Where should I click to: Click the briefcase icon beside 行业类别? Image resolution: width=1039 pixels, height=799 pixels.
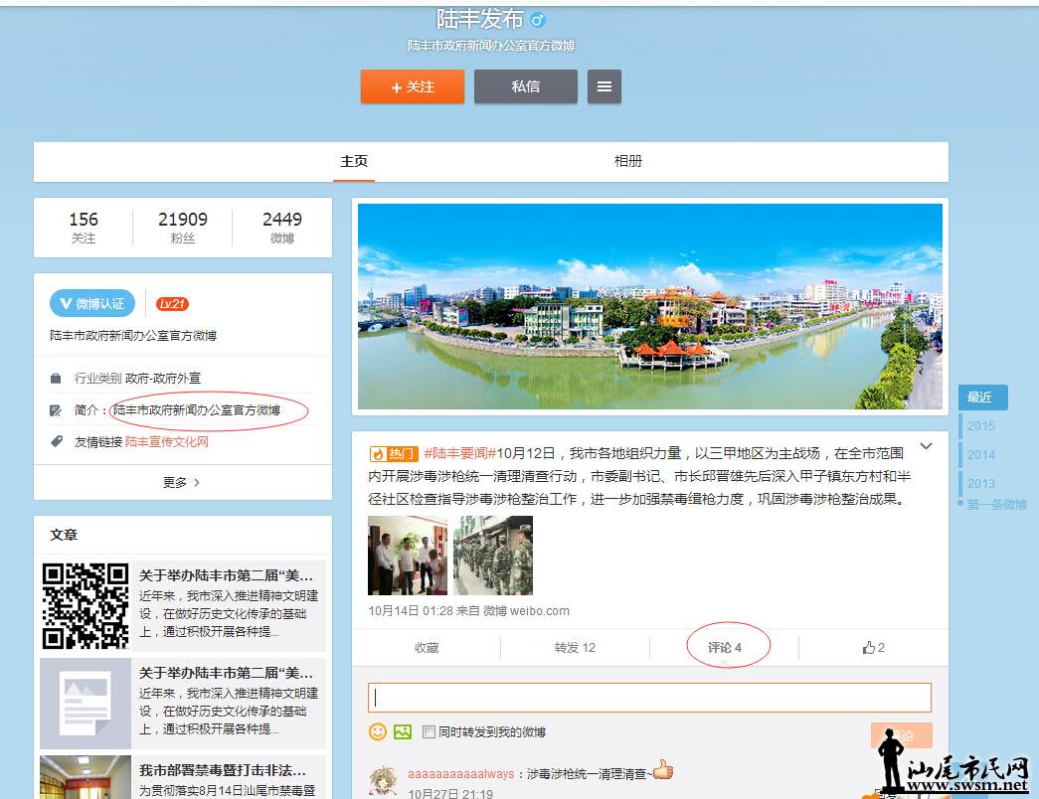click(x=56, y=379)
